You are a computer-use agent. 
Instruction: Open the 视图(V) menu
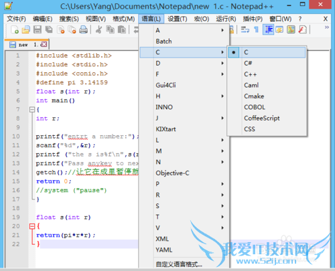click(96, 19)
